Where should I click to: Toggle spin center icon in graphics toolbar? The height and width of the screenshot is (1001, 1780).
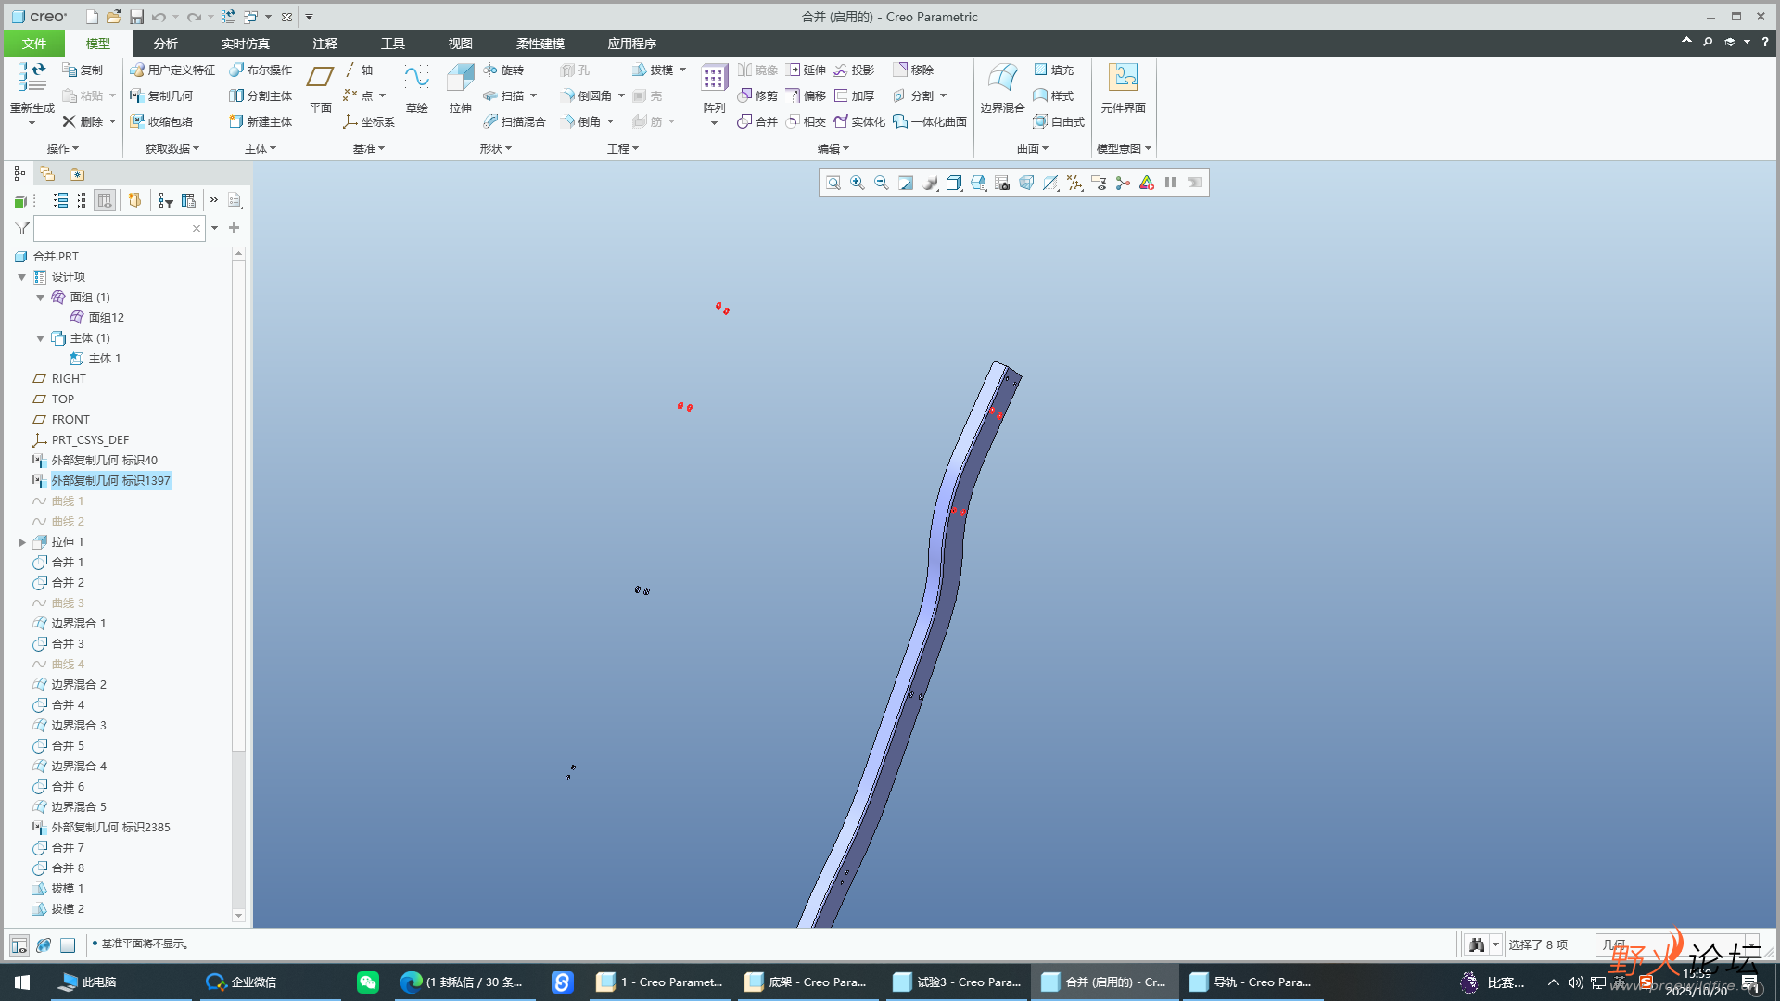point(1123,183)
